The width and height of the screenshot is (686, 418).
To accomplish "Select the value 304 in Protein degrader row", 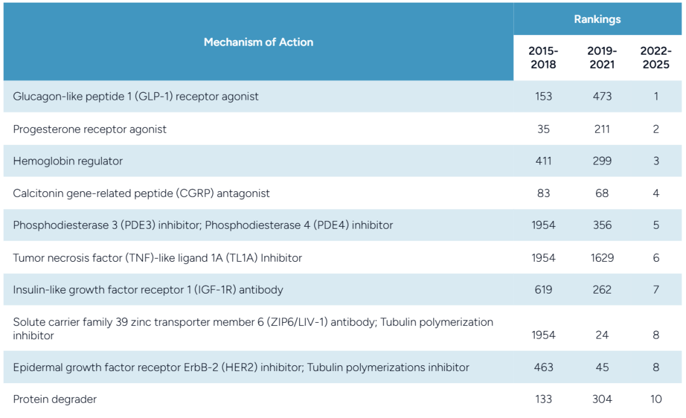I will (602, 400).
